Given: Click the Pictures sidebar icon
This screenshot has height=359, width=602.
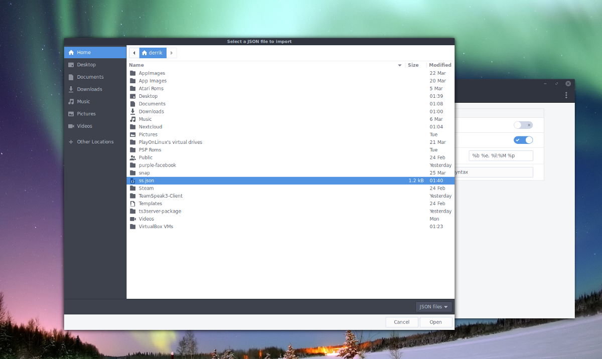Looking at the screenshot, I should (71, 114).
